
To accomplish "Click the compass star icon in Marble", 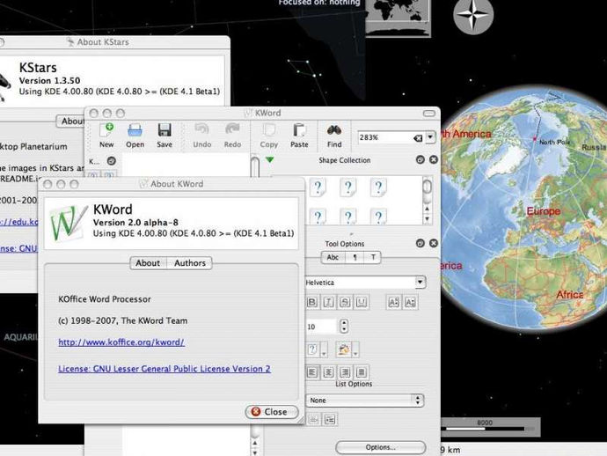I will pyautogui.click(x=473, y=15).
